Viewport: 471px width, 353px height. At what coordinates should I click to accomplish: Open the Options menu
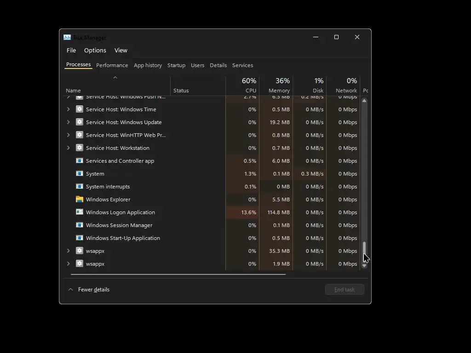[x=95, y=51]
